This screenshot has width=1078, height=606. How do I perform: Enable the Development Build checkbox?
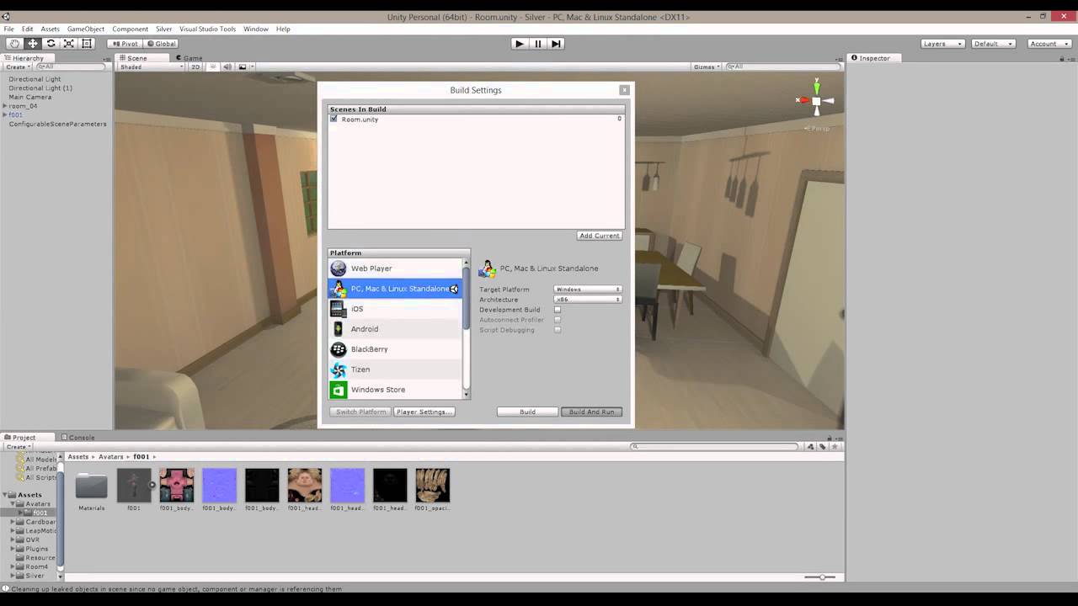click(558, 310)
